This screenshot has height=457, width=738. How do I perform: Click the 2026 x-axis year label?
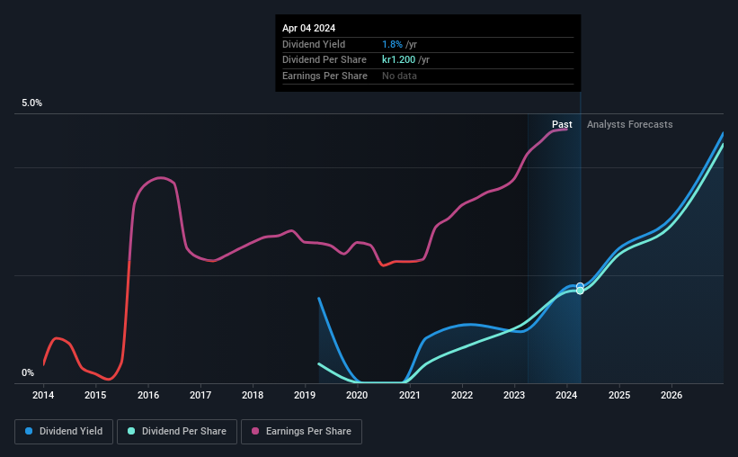tap(671, 395)
